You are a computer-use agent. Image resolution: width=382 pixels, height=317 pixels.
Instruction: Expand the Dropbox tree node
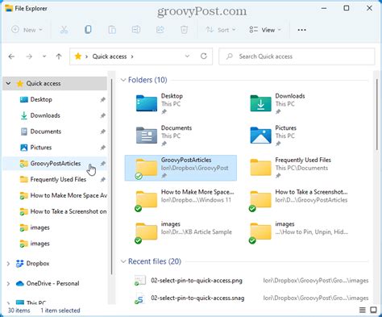click(8, 264)
